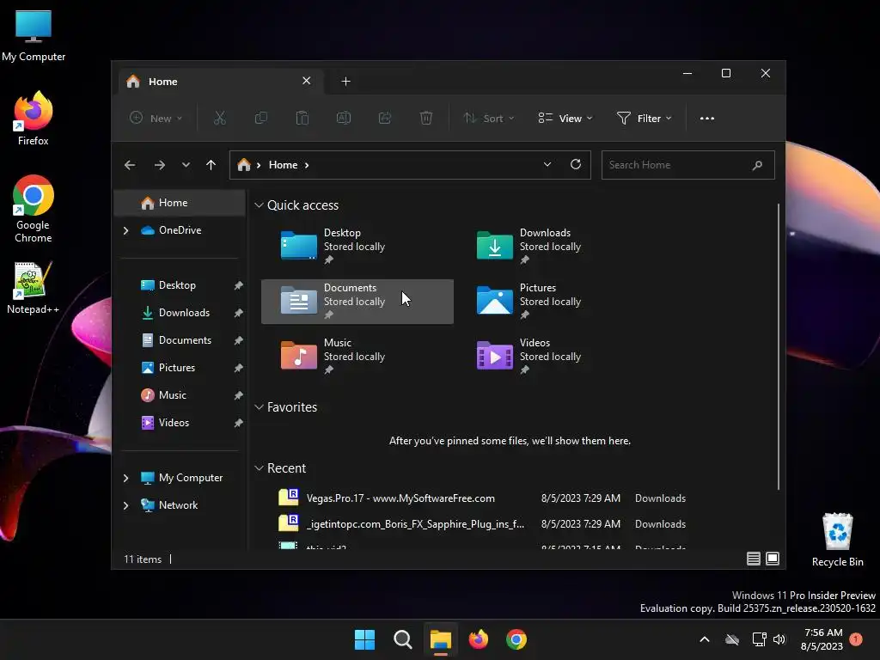The width and height of the screenshot is (880, 660).
Task: Click the pin next to sidebar Music
Action: click(x=239, y=395)
